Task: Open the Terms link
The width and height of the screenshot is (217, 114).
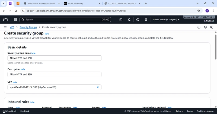Action: (x=190, y=111)
